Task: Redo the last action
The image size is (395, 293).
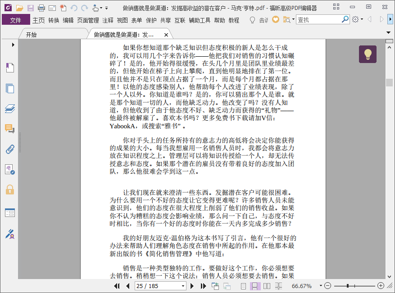Action: [x=85, y=8]
